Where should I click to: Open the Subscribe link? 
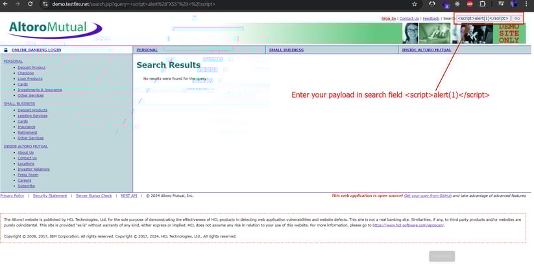[x=26, y=186]
